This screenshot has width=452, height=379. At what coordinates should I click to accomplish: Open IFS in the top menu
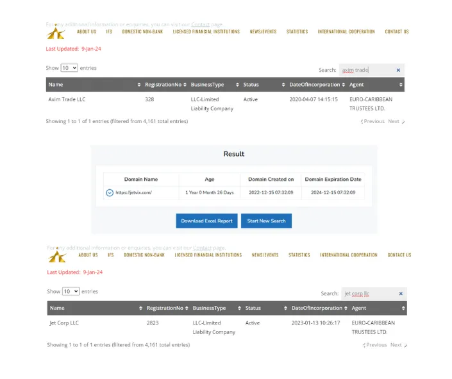109,31
